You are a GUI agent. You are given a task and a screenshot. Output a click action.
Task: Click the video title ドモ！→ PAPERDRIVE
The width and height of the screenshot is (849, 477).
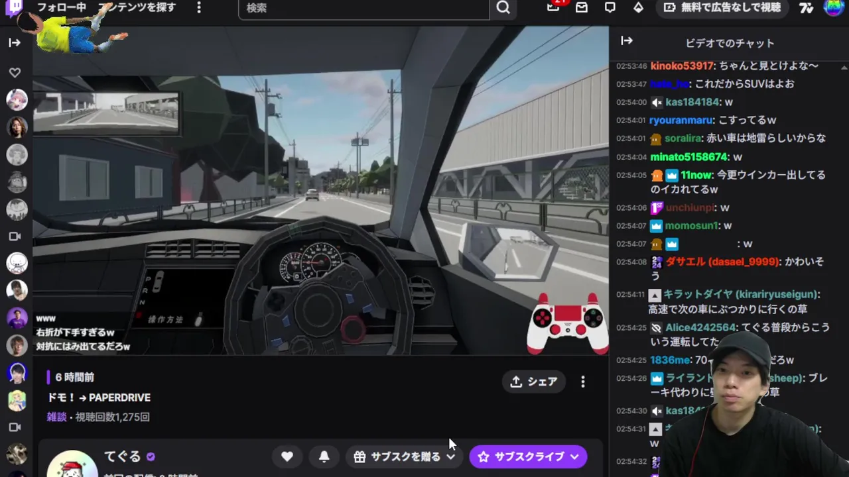(99, 397)
